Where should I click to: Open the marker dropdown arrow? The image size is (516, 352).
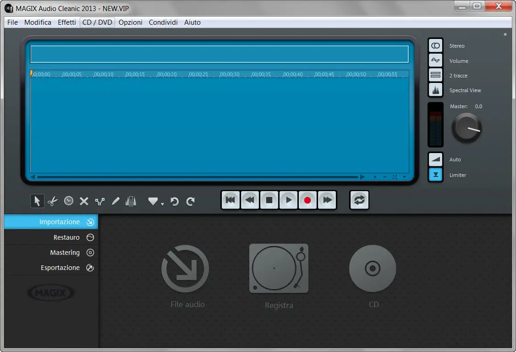162,204
